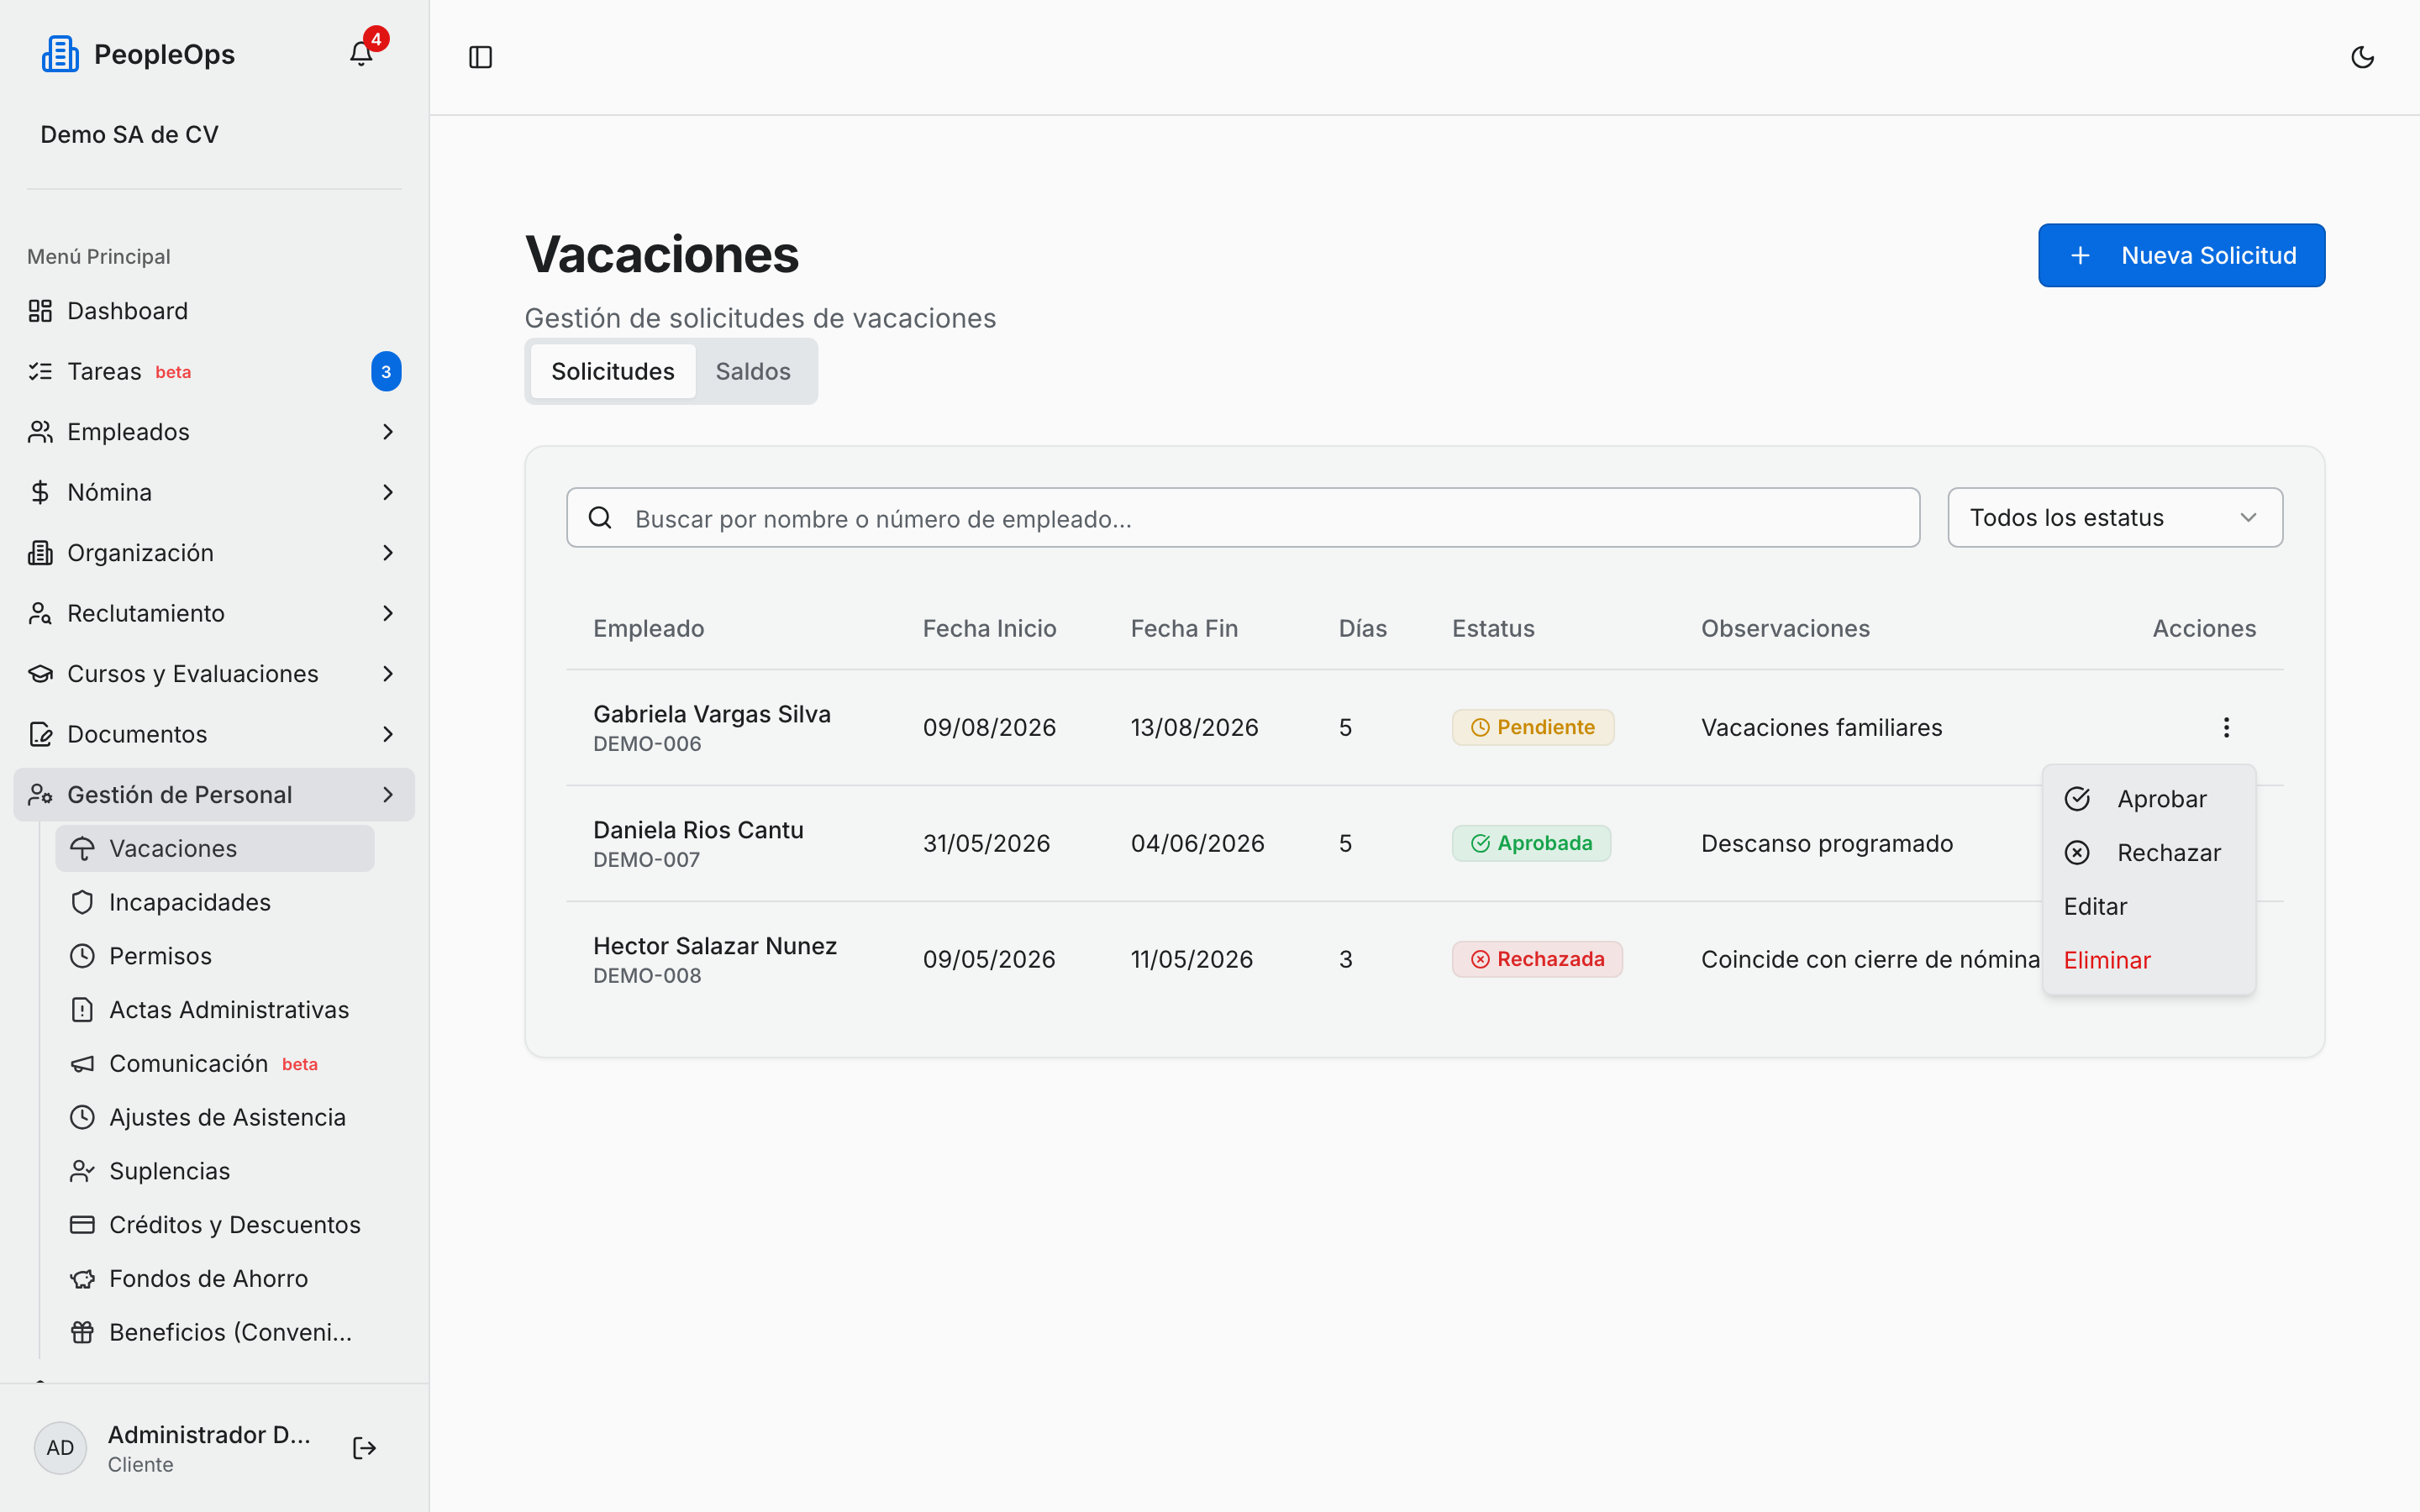Collapse the Gestión de Personal chevron
Screen dimensions: 2420x1512
388,795
